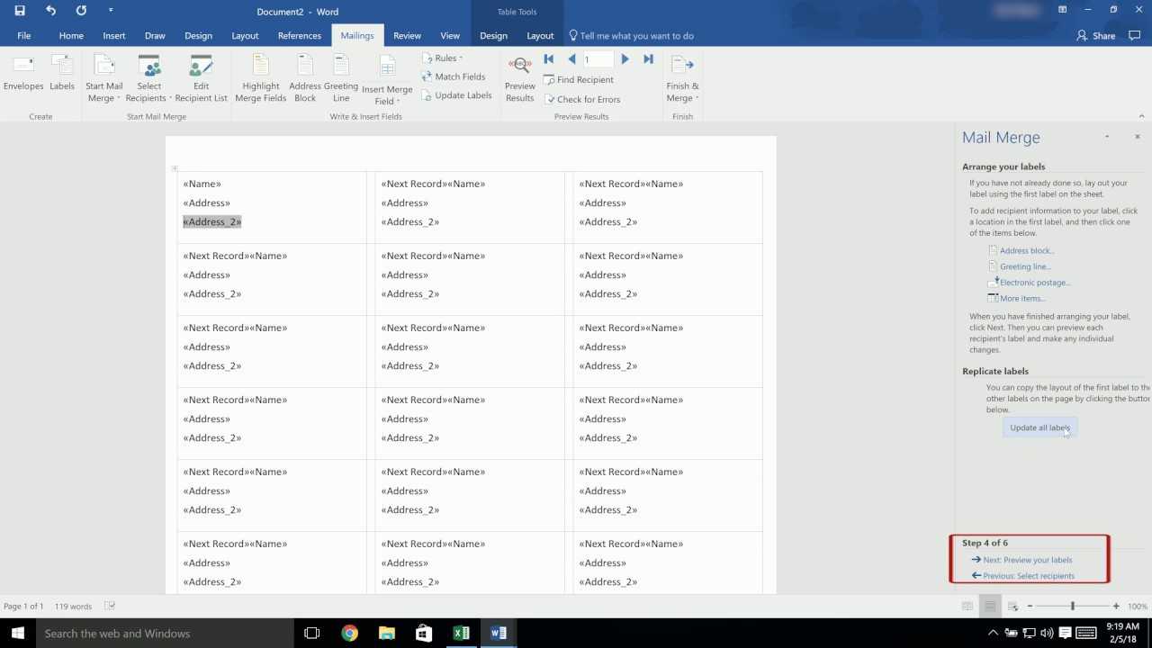Switch to the Review tab

click(407, 35)
